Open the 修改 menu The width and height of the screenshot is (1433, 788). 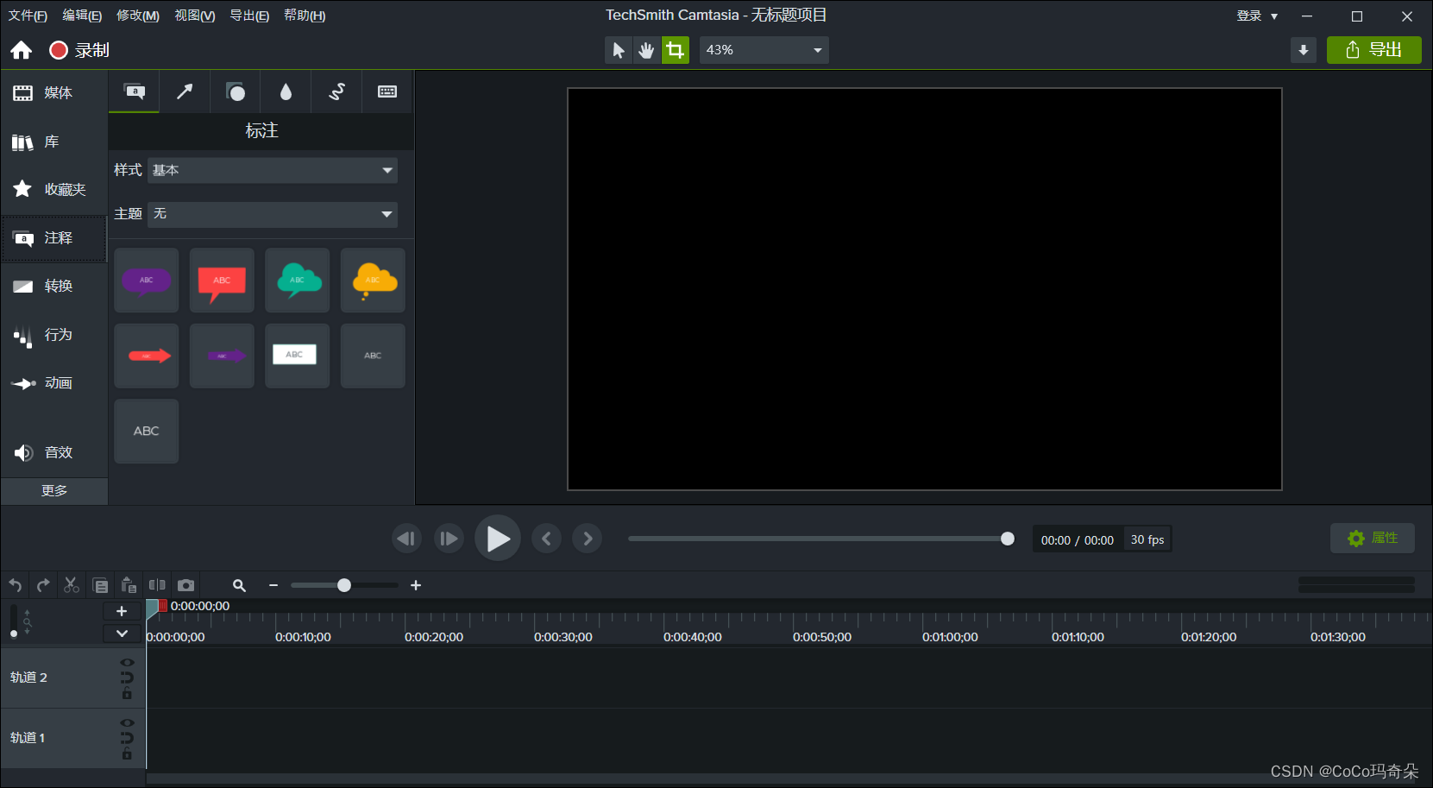click(138, 16)
